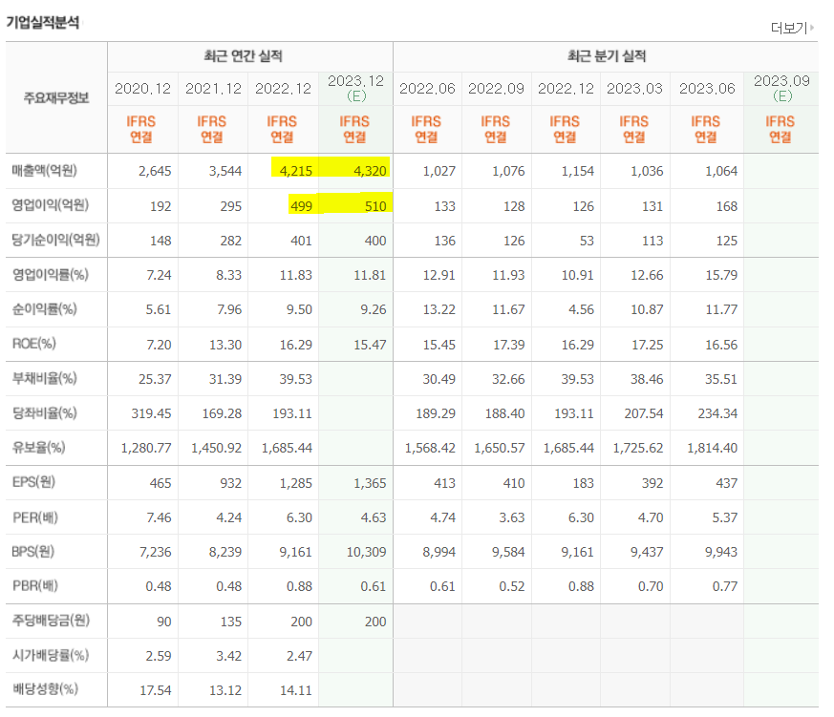Click the highlighted 4,215 revenue value
The height and width of the screenshot is (717, 834).
click(296, 171)
